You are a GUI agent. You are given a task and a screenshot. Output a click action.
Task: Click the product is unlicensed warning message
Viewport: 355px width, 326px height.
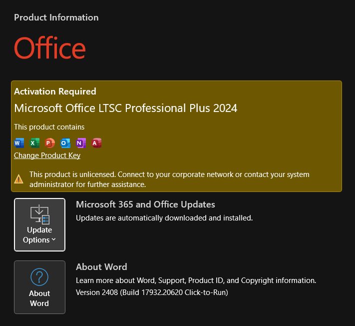(170, 179)
